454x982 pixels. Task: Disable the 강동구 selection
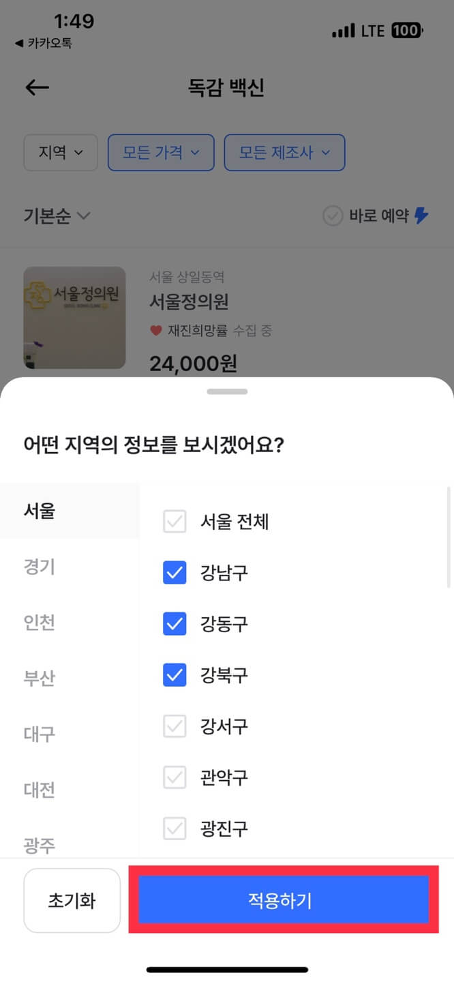point(175,624)
